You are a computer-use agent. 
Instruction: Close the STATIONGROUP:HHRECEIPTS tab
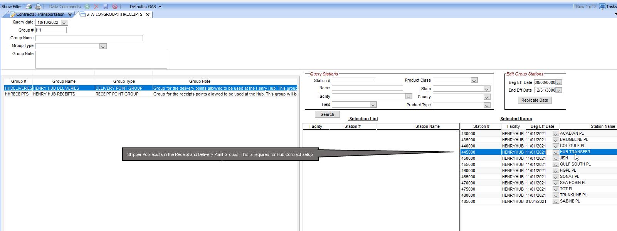[x=148, y=15]
